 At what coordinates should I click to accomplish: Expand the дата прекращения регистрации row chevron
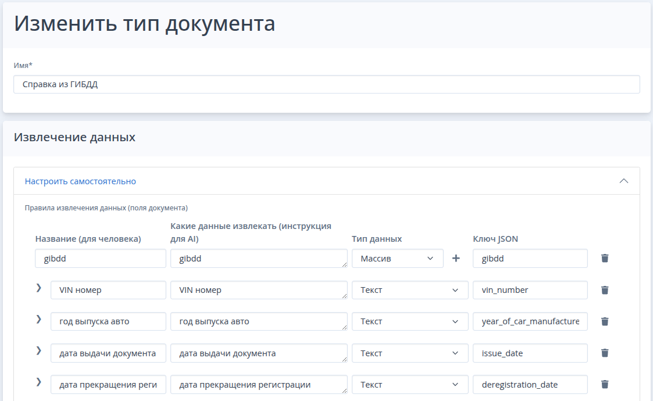[x=39, y=382]
